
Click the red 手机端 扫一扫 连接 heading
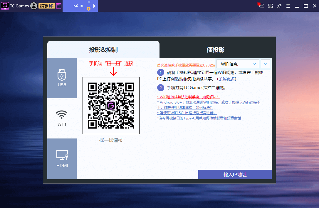(111, 64)
